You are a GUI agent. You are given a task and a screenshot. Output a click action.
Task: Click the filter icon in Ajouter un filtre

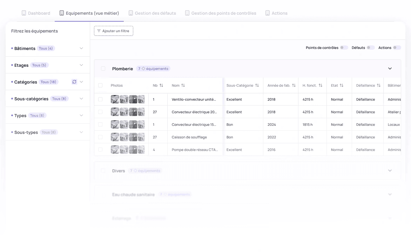(x=99, y=31)
